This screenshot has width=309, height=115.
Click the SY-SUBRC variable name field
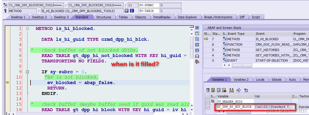tap(149, 5)
